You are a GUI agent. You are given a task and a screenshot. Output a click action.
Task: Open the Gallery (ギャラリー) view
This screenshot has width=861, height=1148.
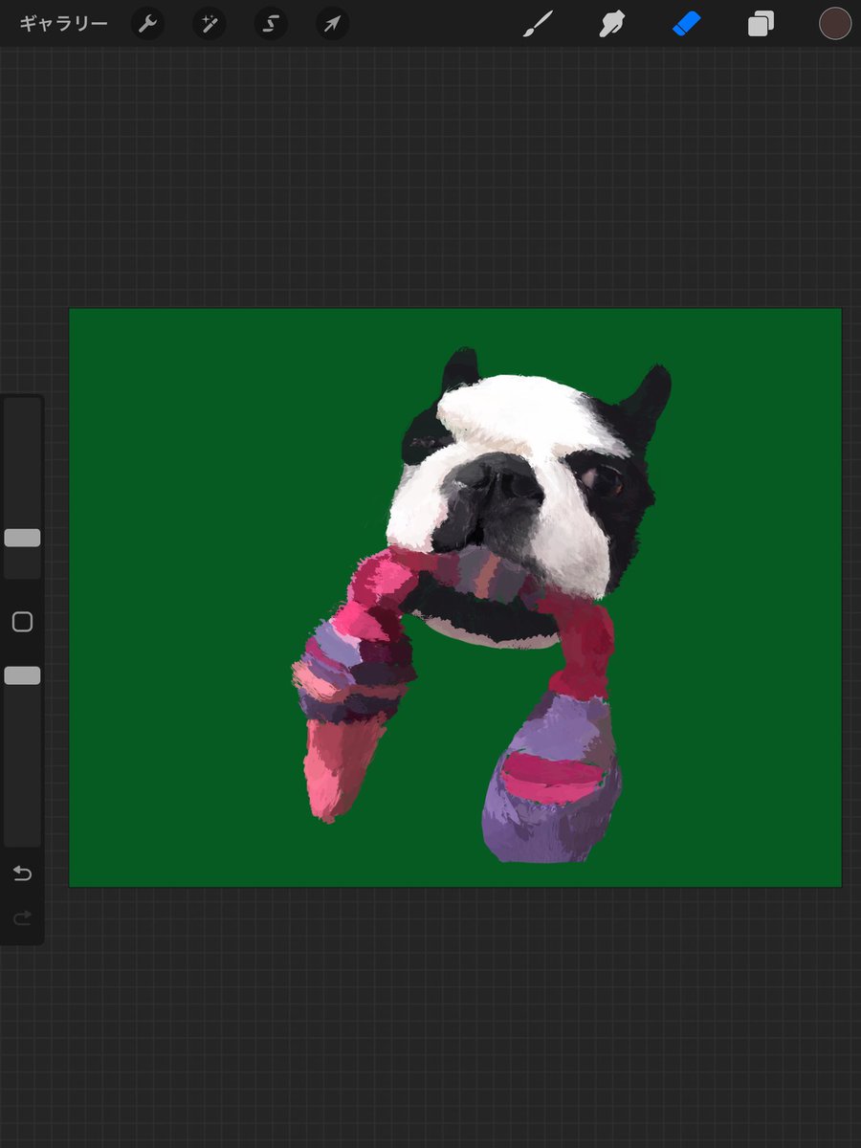(x=63, y=24)
